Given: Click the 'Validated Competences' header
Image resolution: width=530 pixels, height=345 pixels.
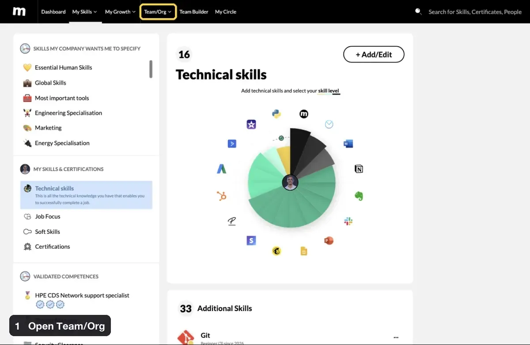Looking at the screenshot, I should pos(66,277).
